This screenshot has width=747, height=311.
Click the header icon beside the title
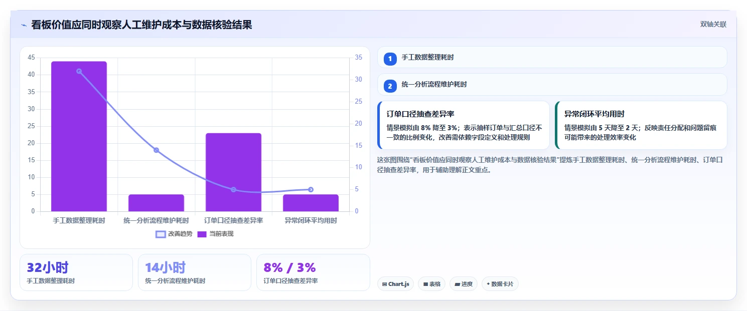24,25
